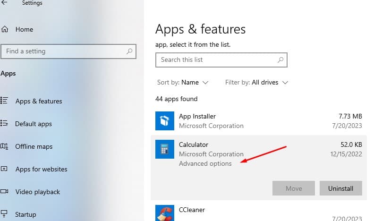Focus the Find a setting search box
The height and width of the screenshot is (221, 382).
point(68,51)
